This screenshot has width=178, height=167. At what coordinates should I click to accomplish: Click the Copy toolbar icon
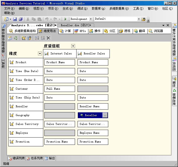33,19
